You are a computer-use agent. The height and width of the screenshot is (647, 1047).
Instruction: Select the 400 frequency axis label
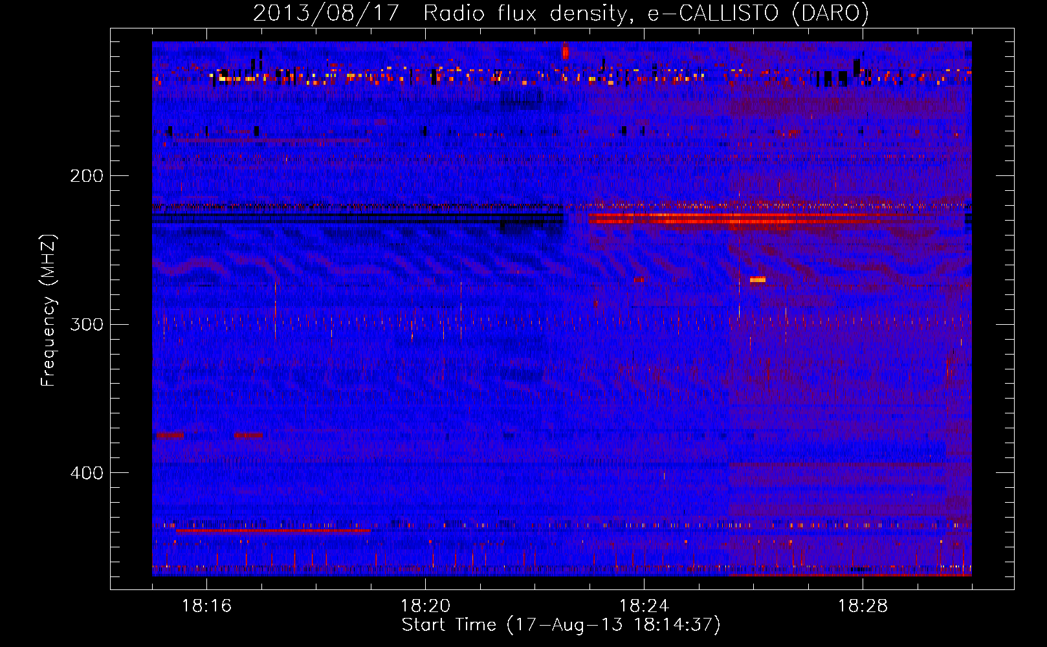(x=86, y=473)
